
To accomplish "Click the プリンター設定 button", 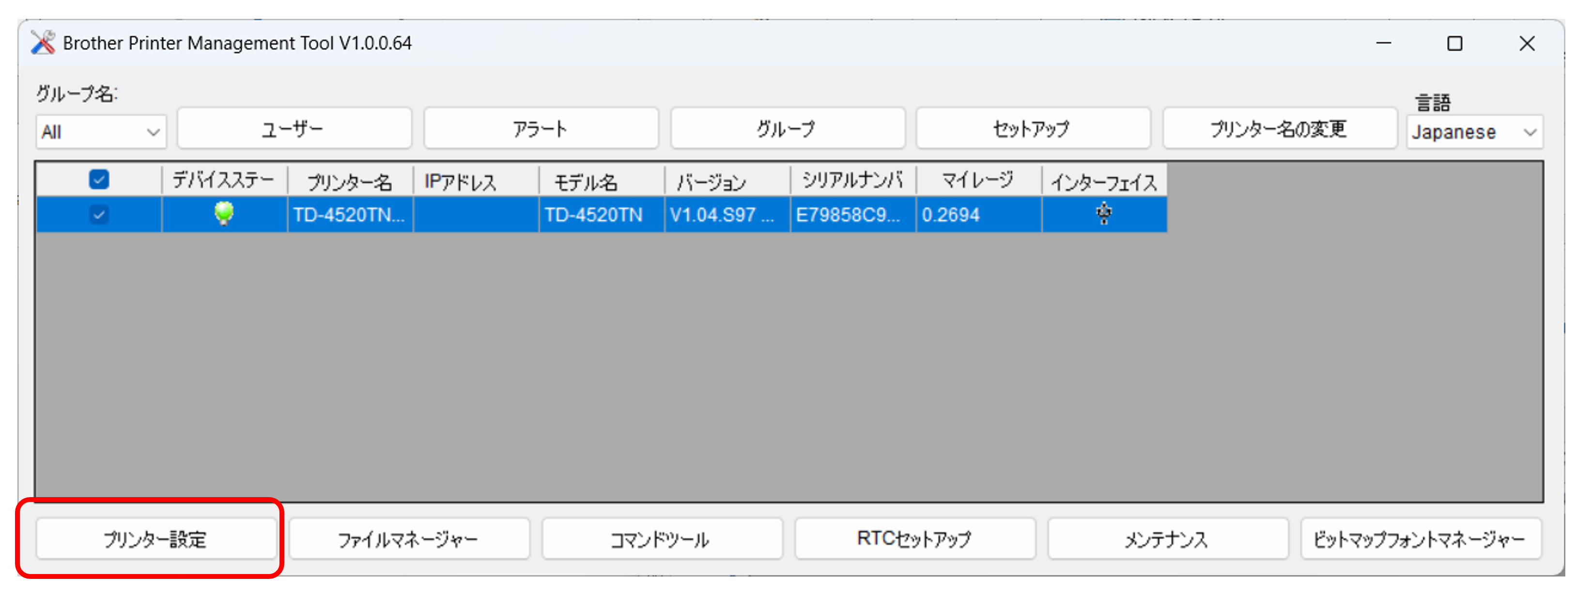I will pyautogui.click(x=155, y=539).
